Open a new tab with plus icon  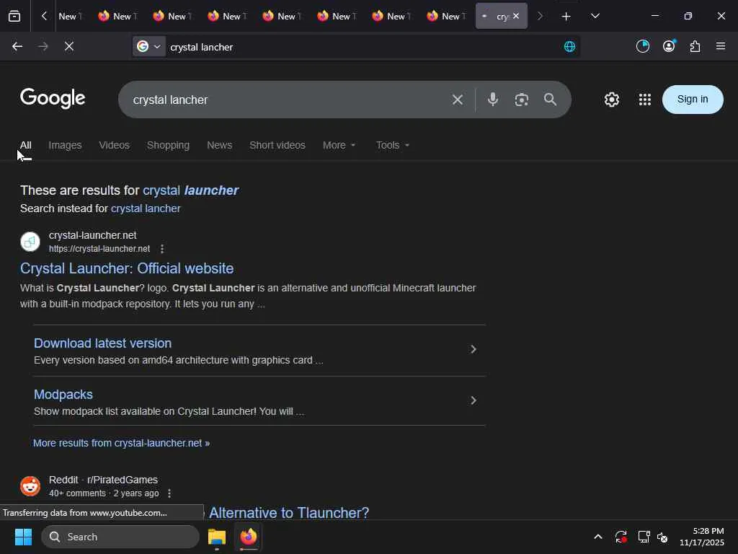(566, 17)
